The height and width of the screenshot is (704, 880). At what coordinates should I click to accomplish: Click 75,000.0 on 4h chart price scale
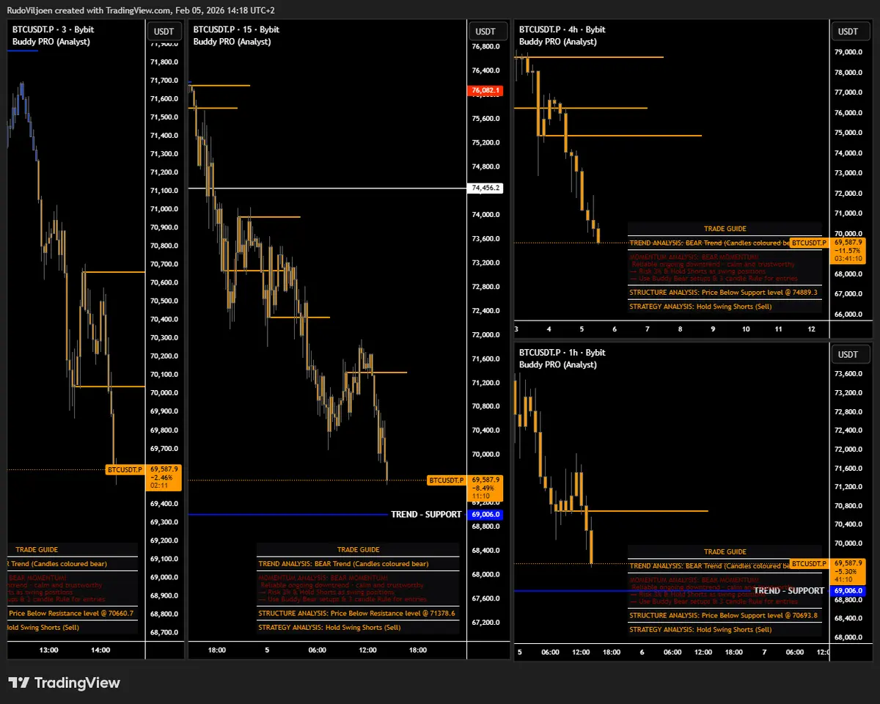pos(848,133)
